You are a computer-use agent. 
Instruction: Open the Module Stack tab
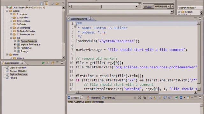point(161,6)
